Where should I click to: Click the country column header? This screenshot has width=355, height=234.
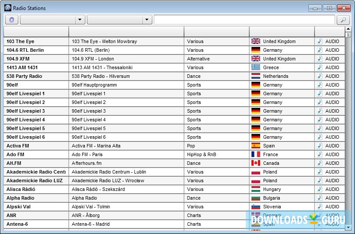pyautogui.click(x=282, y=32)
